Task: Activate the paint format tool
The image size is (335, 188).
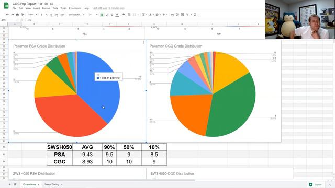Action: click(x=22, y=15)
